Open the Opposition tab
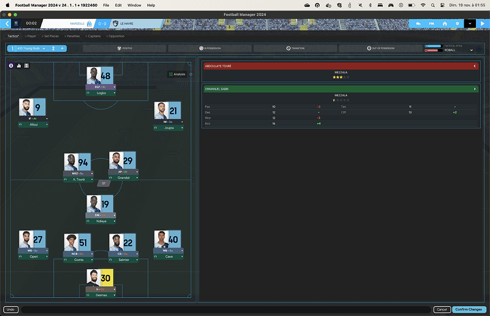 tap(116, 36)
